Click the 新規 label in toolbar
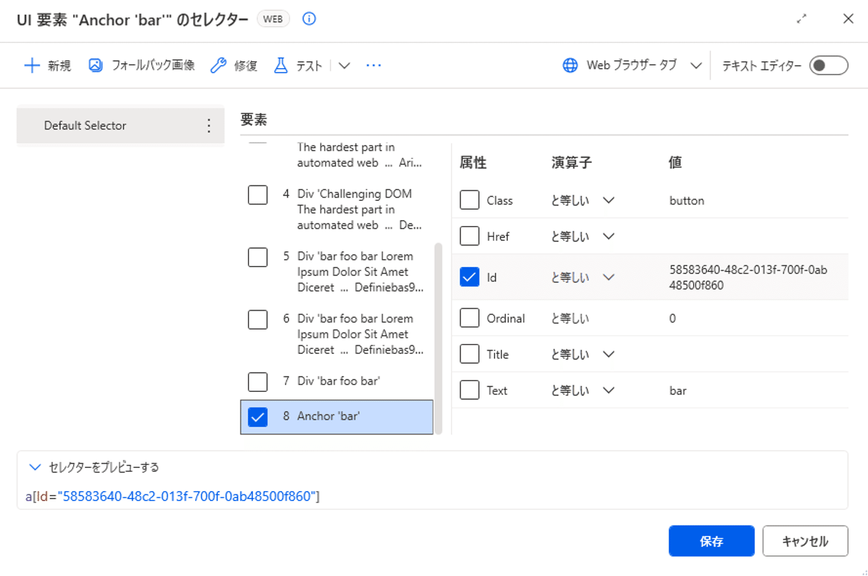The image size is (868, 576). (59, 66)
